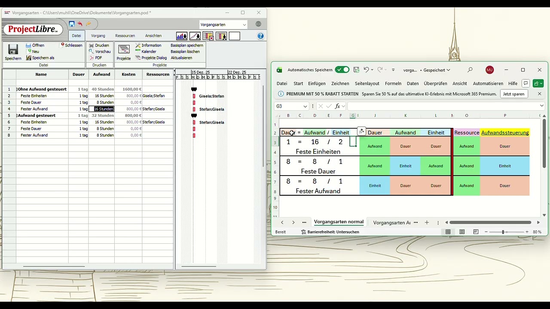Collapse the 'Aufwand gesteuert' summary task row 5

coord(17,115)
